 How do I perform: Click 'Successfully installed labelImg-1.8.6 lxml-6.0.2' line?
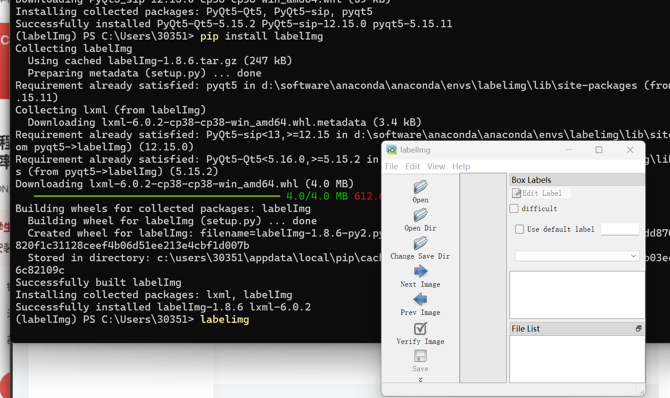pos(163,307)
